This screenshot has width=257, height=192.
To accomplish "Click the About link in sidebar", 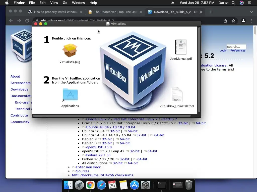I will 15,76.
